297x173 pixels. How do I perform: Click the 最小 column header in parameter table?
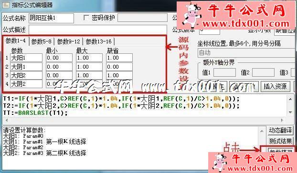(x=52, y=51)
